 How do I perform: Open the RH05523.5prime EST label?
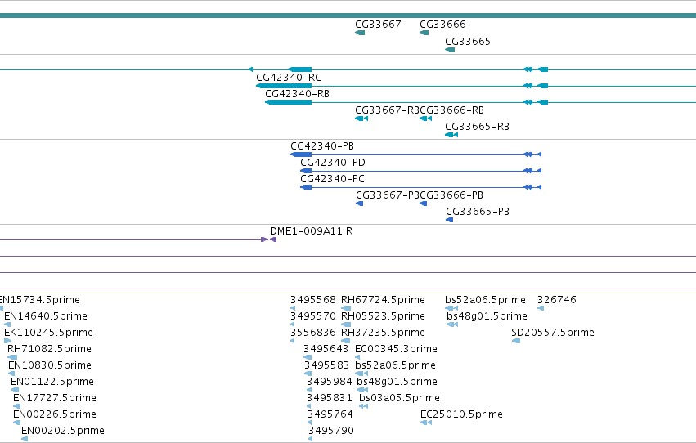click(383, 316)
